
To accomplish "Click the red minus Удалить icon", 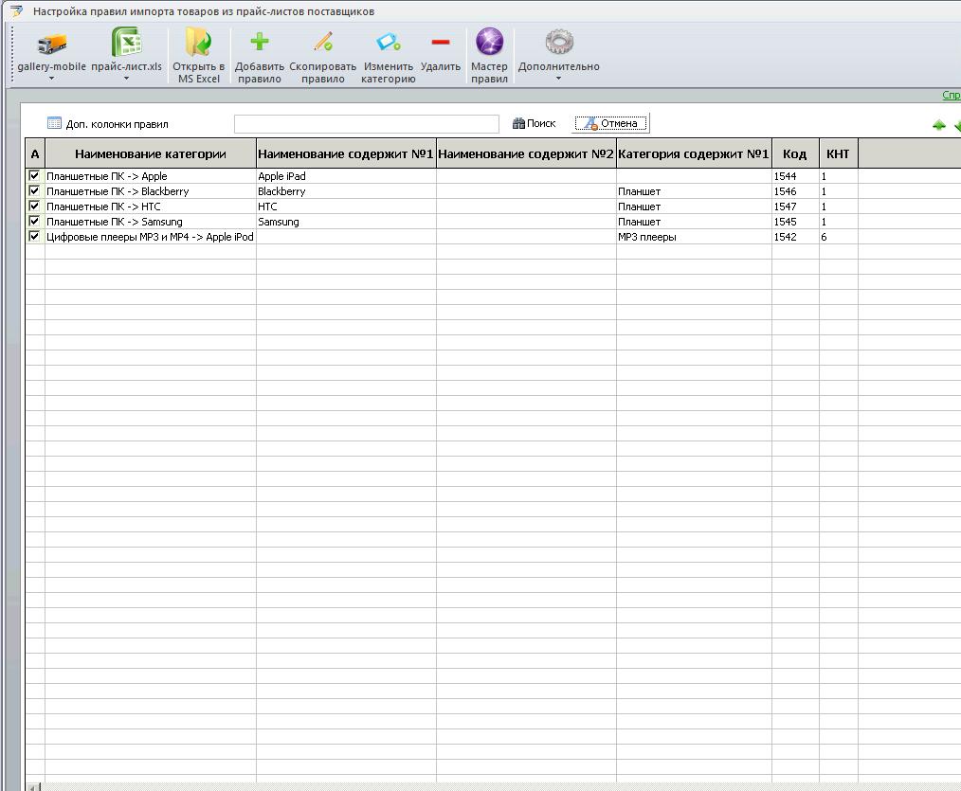I will point(441,43).
